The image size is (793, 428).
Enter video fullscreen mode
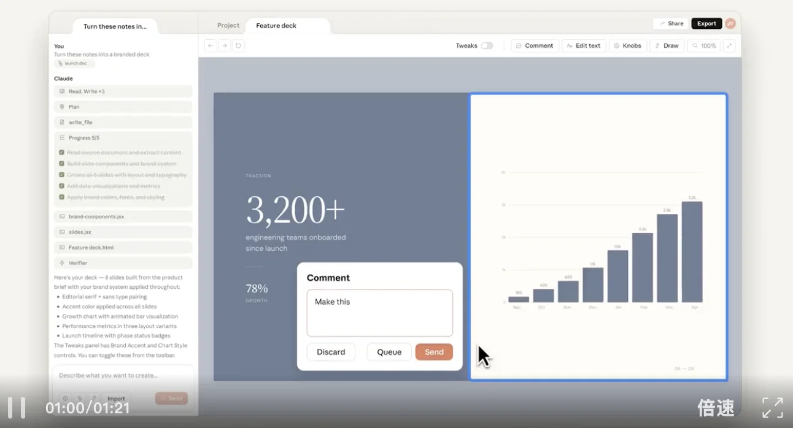(x=772, y=408)
